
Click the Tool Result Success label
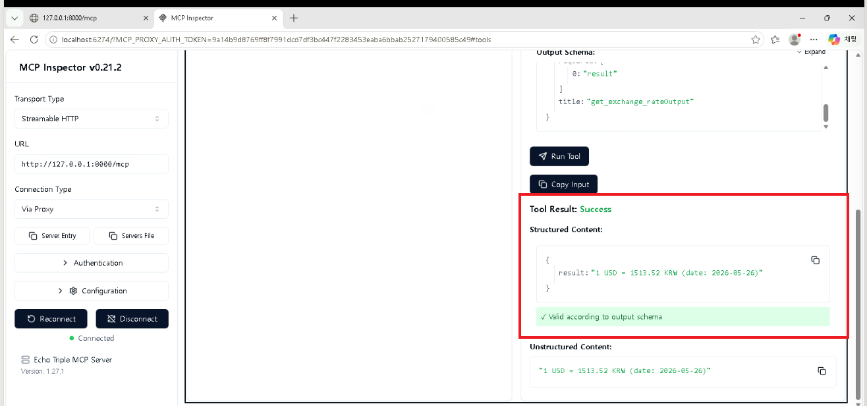click(x=596, y=209)
